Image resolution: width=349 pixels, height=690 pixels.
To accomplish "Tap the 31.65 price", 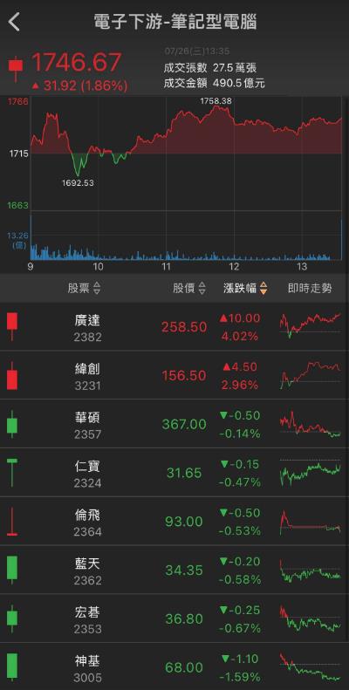I will click(184, 473).
